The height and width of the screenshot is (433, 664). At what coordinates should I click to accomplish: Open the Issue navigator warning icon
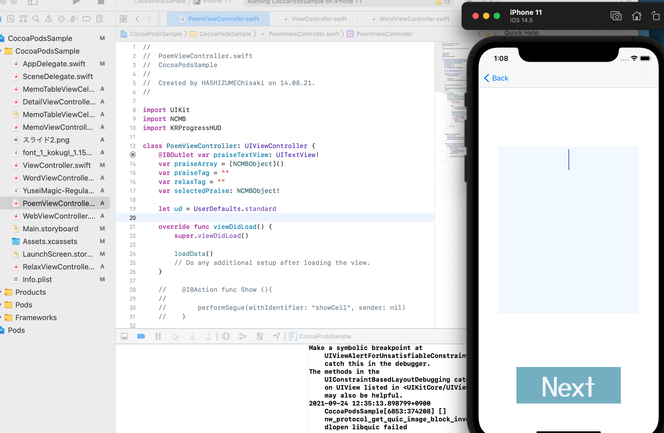[x=49, y=19]
